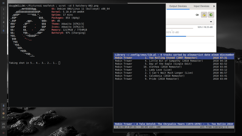Viewport: 242px width, 136px height.
Task: Click the sidebar clock showing 20 29
Action: pyautogui.click(x=3, y=125)
